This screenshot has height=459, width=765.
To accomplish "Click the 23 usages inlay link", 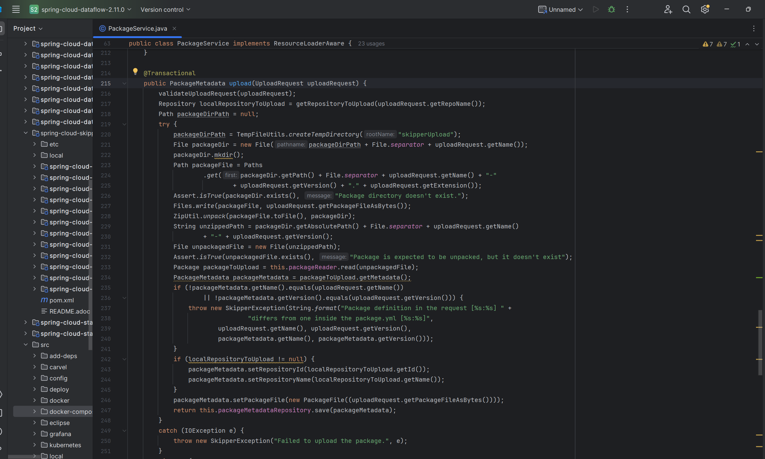I will (371, 44).
